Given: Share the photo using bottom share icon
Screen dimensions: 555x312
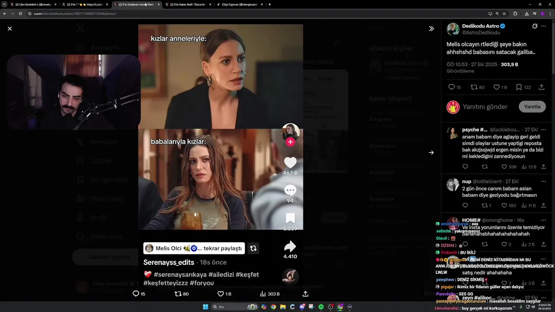Looking at the screenshot, I should click(305, 294).
